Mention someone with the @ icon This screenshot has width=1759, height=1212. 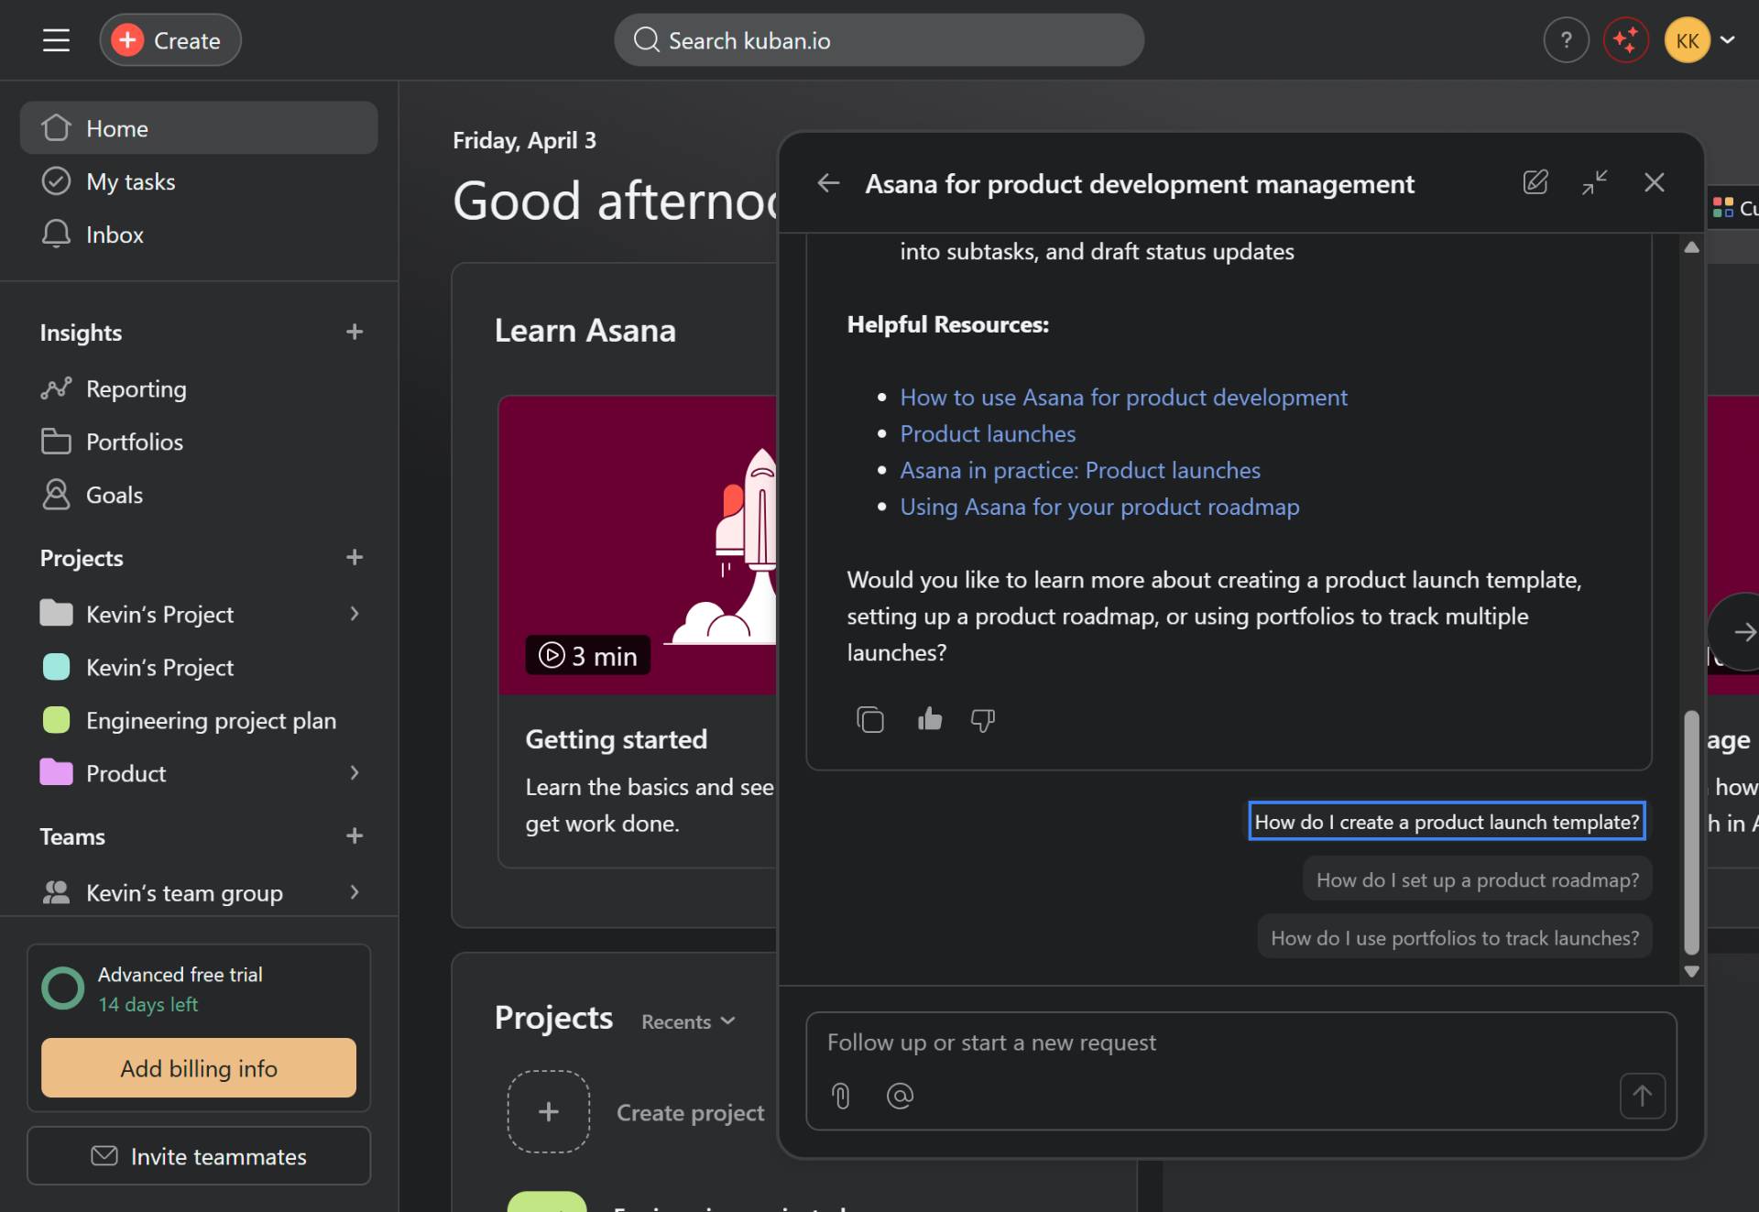[900, 1096]
